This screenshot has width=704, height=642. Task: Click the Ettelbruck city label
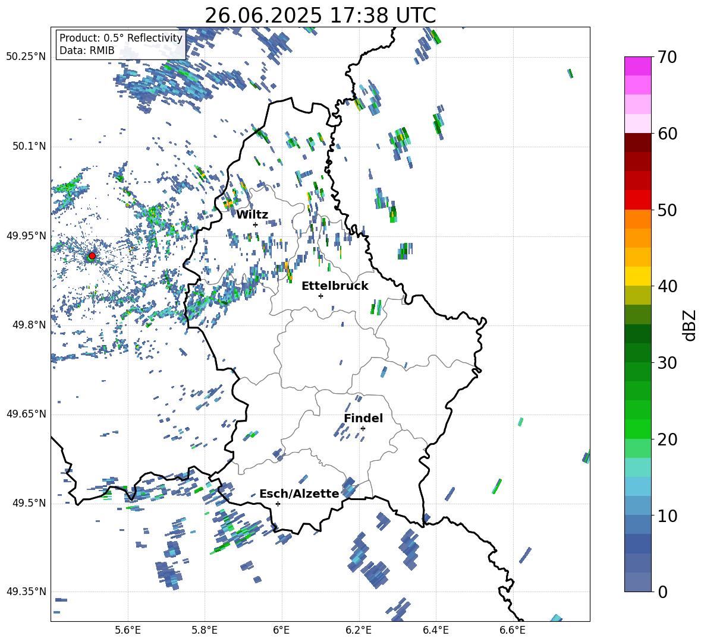[335, 286]
